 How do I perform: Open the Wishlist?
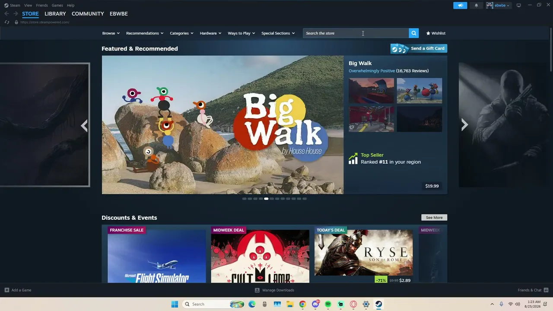pyautogui.click(x=436, y=33)
